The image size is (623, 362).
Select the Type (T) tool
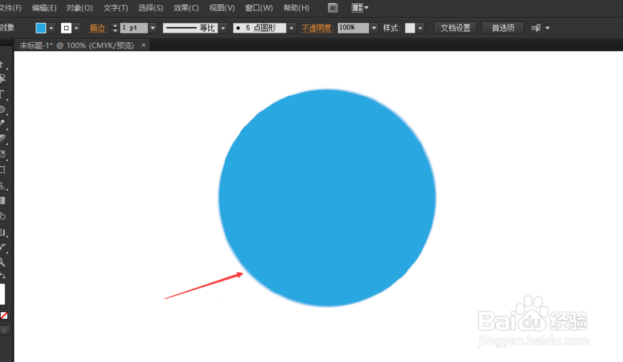[x=2, y=95]
